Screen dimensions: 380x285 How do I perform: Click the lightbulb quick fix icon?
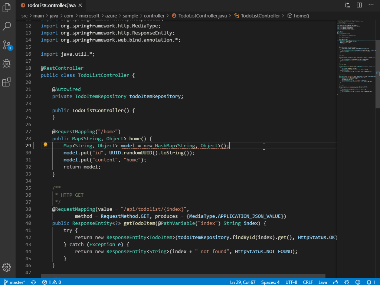46,145
